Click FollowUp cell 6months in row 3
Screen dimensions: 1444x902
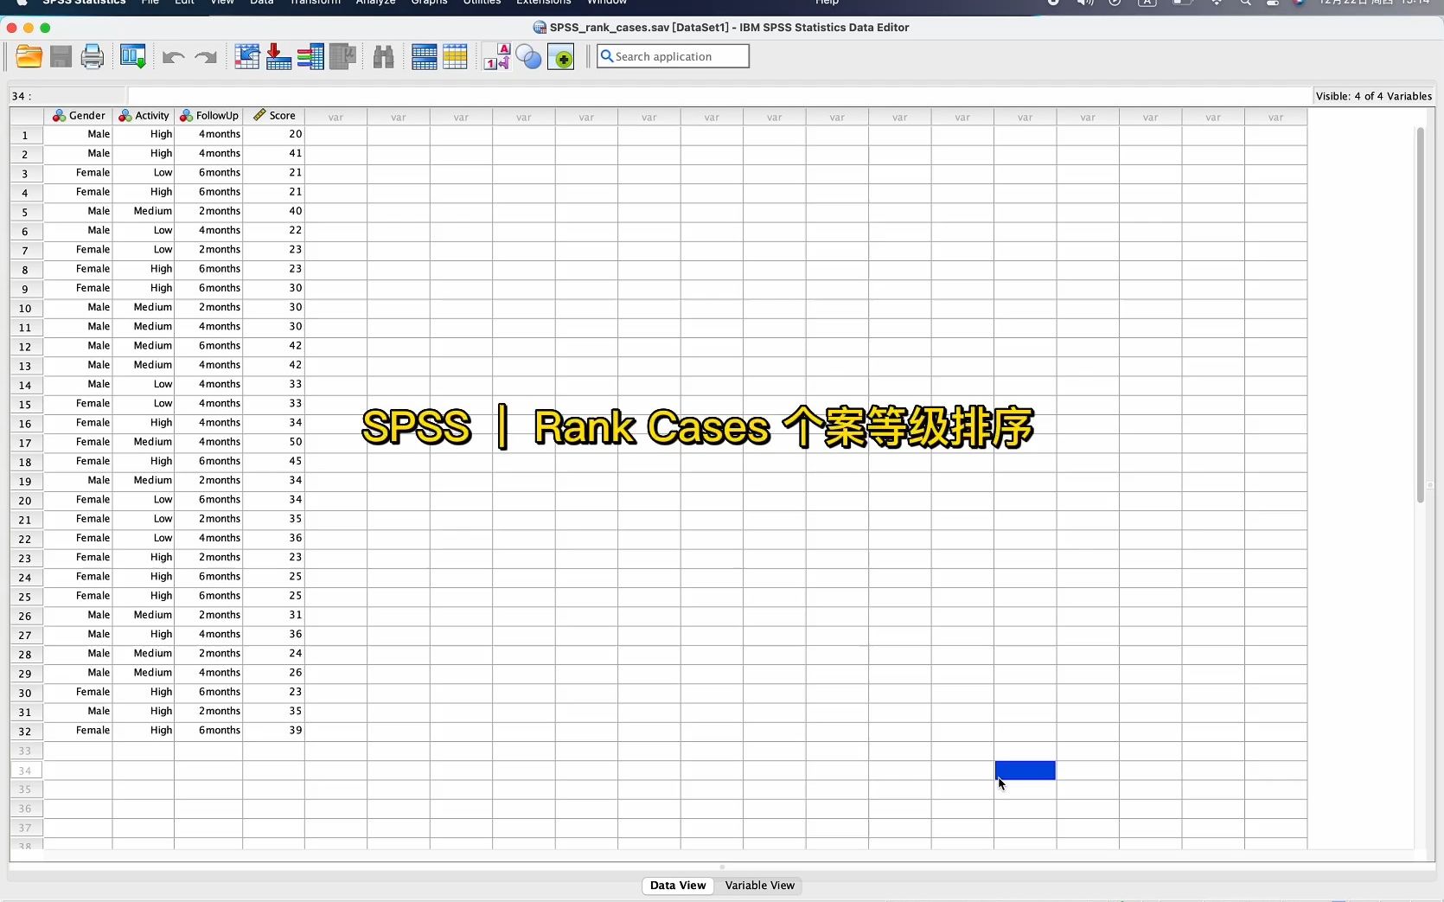208,172
